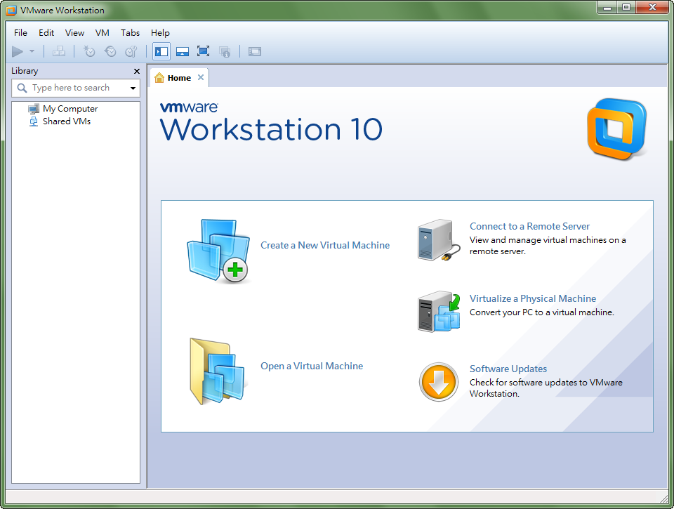Click the console view toolbar icon
The width and height of the screenshot is (674, 509).
coord(254,52)
